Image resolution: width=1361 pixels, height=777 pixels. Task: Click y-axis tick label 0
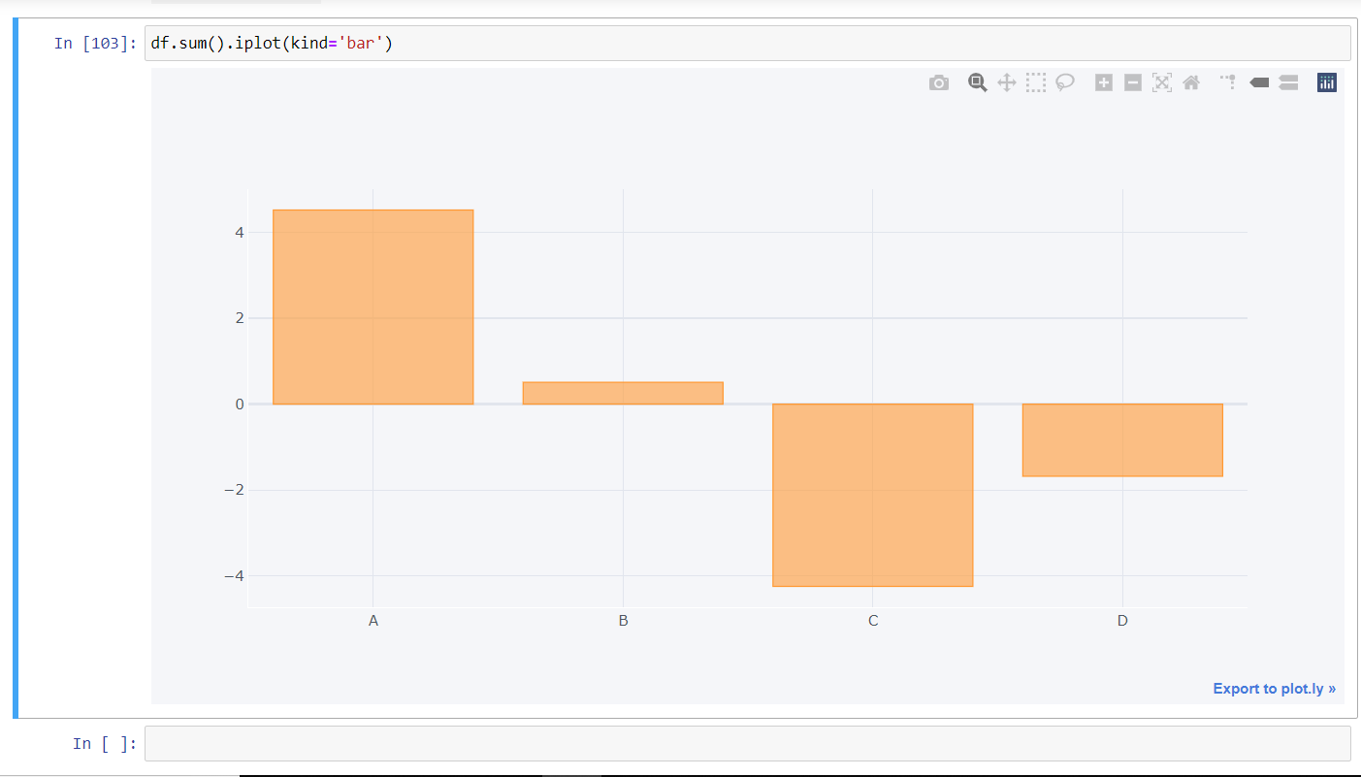pyautogui.click(x=239, y=404)
